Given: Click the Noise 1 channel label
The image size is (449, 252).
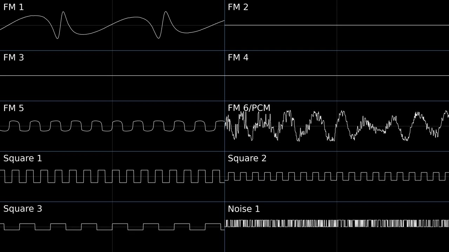Looking at the screenshot, I should tap(244, 209).
